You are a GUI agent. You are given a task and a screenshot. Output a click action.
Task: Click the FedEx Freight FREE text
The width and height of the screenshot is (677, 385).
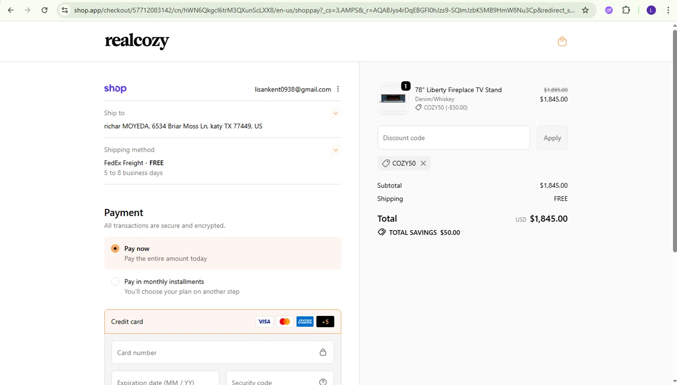click(134, 163)
